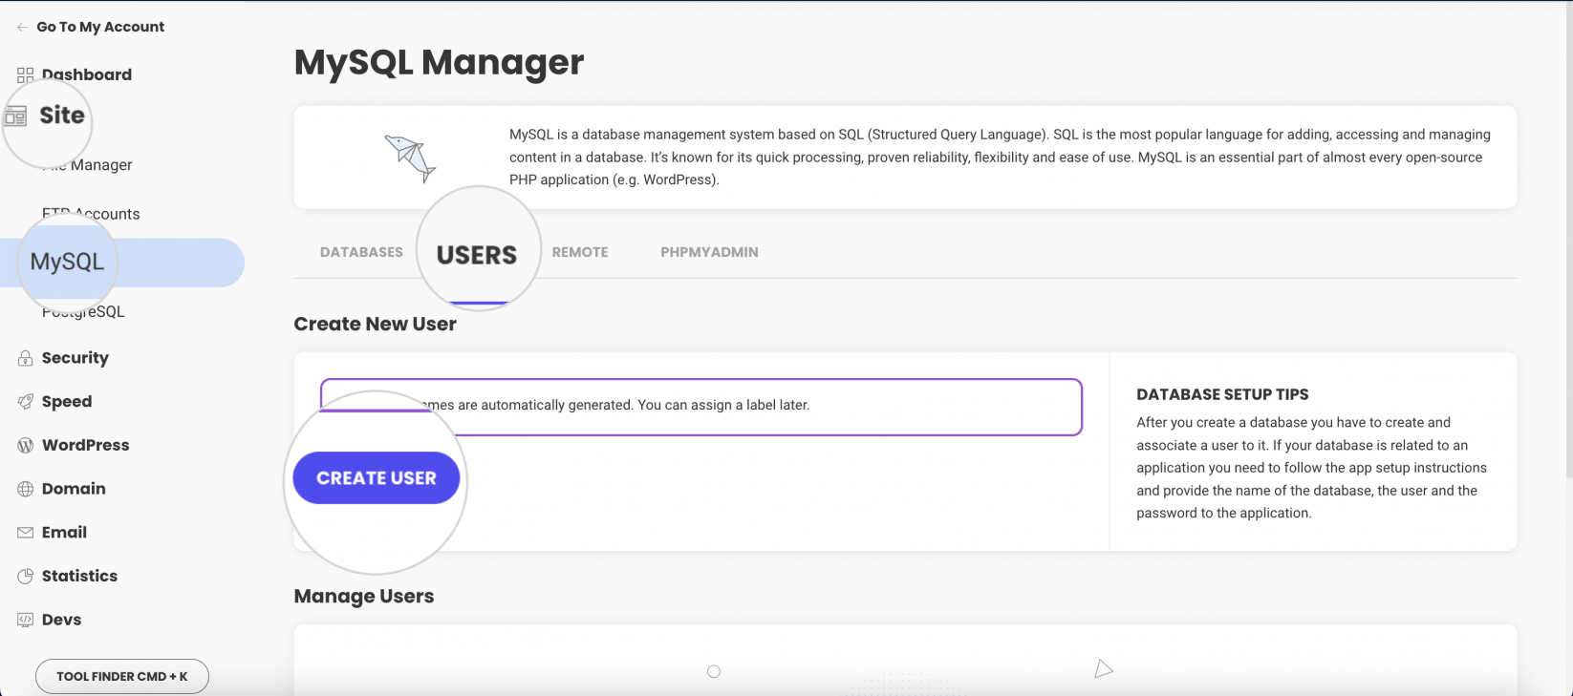Expand the Domain menu

(x=74, y=489)
